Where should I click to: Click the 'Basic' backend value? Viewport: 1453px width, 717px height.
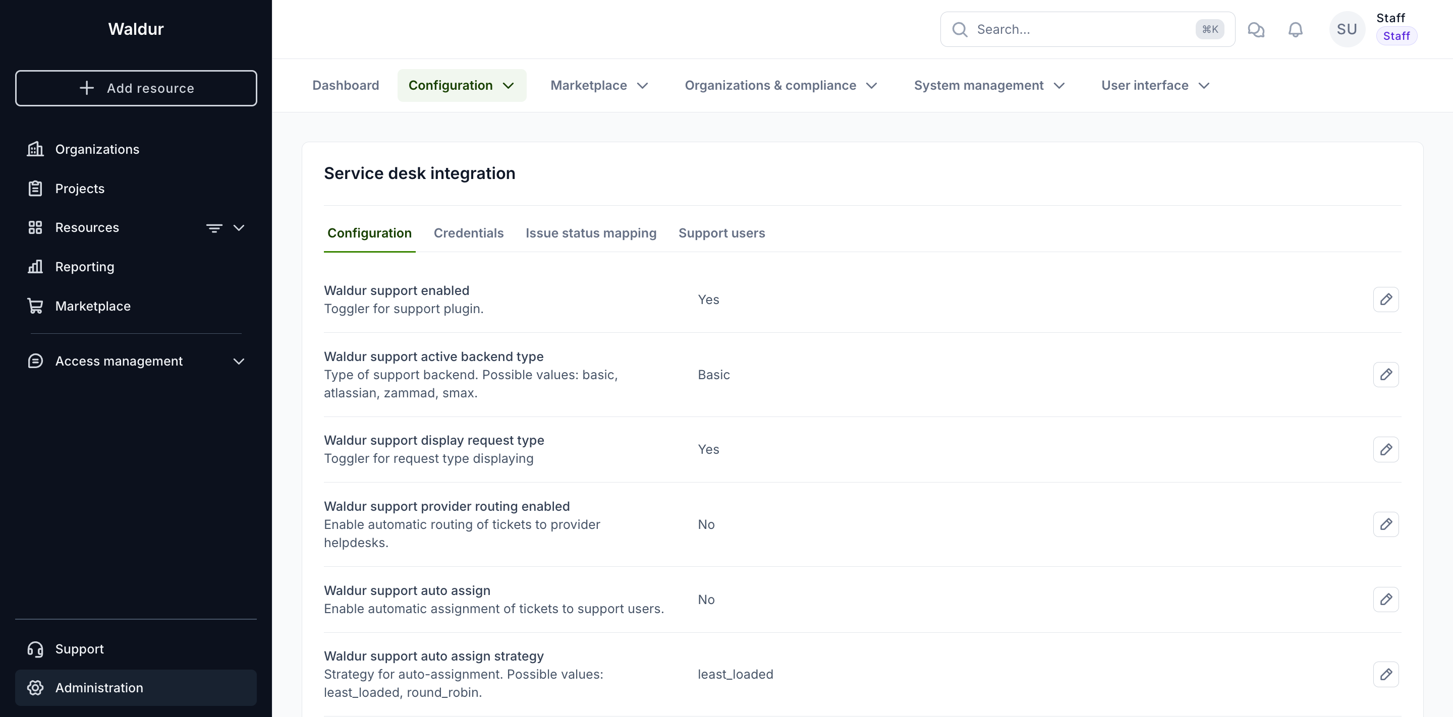tap(713, 374)
